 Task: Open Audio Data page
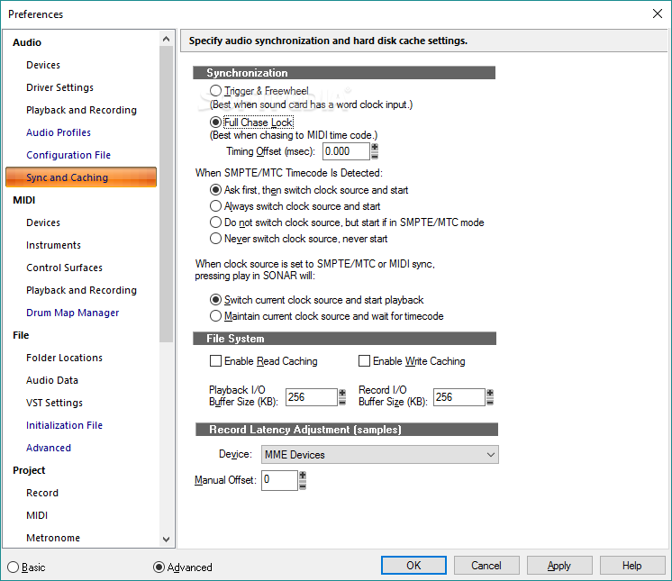coord(52,380)
